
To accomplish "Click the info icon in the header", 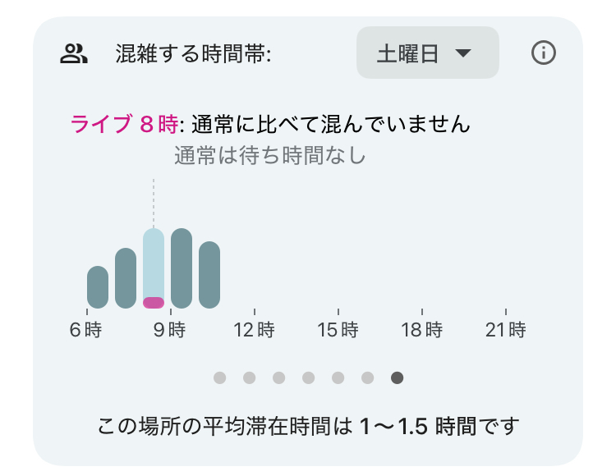I will click(x=544, y=53).
